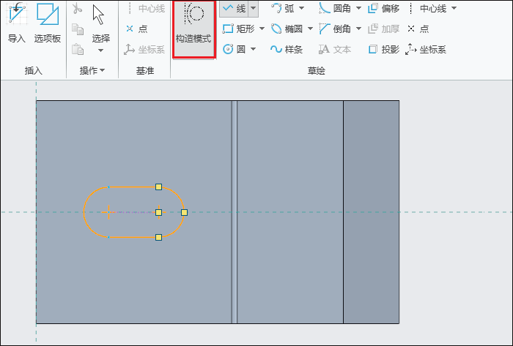Expand the 椭圆 dropdown arrow

pos(310,29)
